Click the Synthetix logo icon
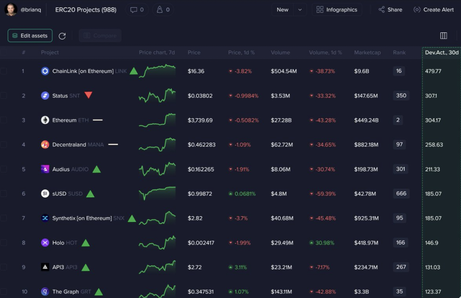This screenshot has height=298, width=461. [x=45, y=218]
